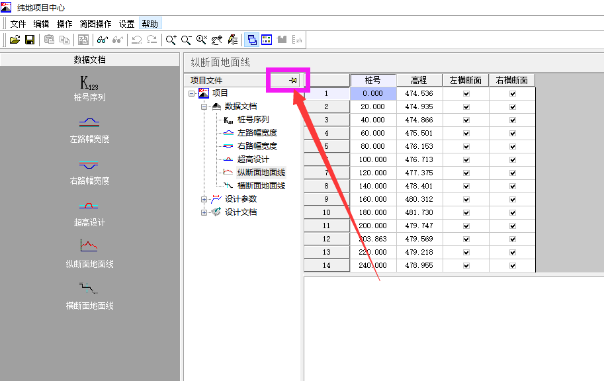Expand the 设计文档 tree node

coord(204,212)
